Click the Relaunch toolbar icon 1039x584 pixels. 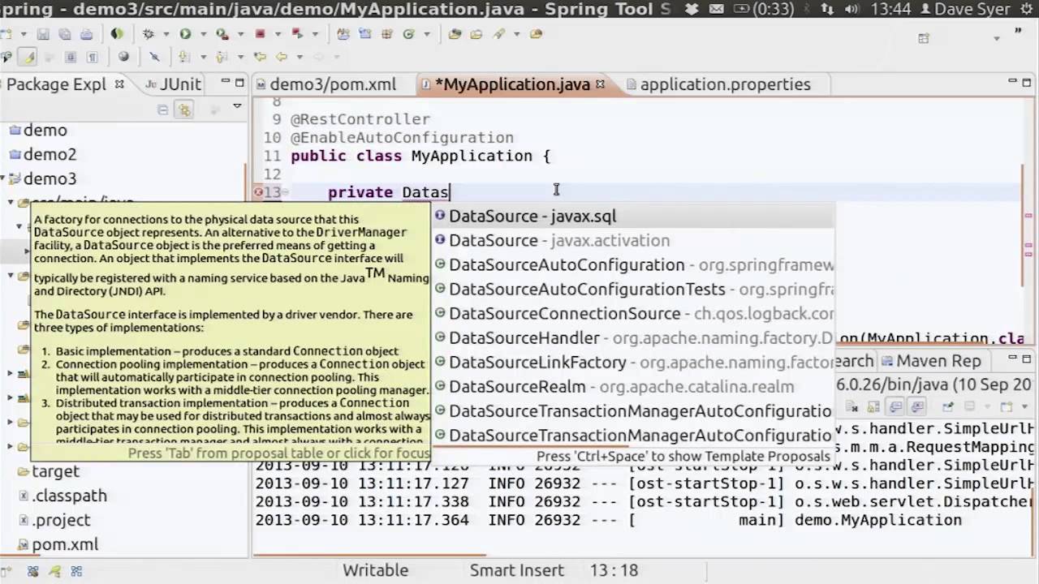coord(298,34)
